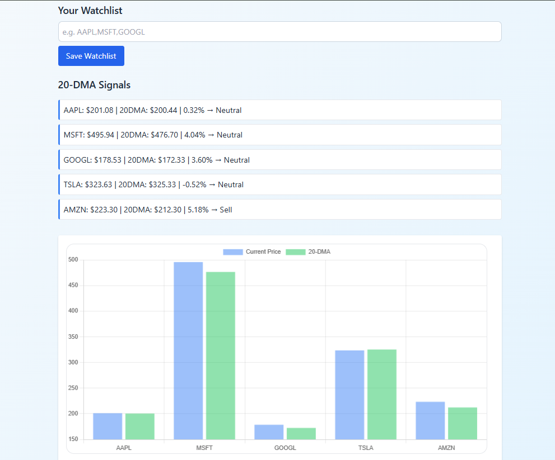Screen dimensions: 555x460
Task: Click the MSFT 20-DMA green bar
Action: pyautogui.click(x=221, y=356)
